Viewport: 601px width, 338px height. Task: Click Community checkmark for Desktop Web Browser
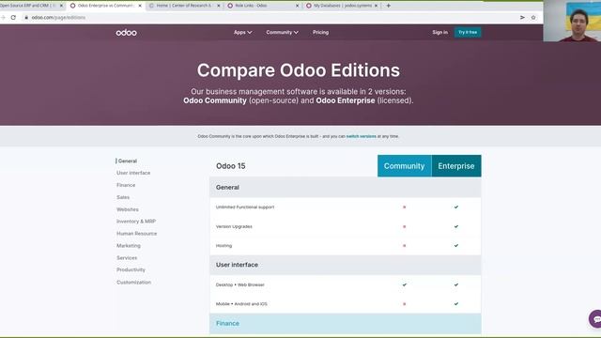(x=405, y=284)
